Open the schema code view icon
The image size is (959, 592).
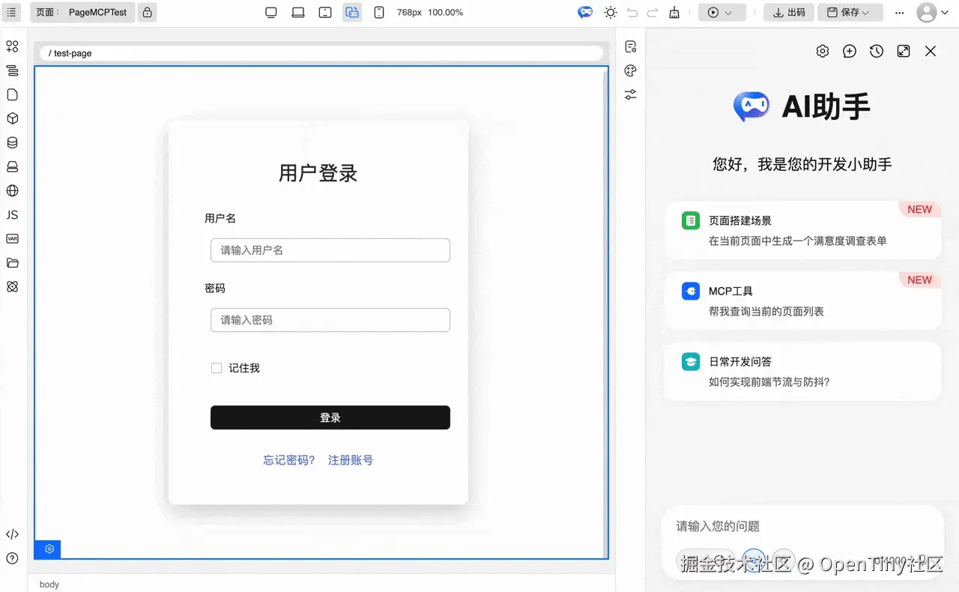point(12,534)
